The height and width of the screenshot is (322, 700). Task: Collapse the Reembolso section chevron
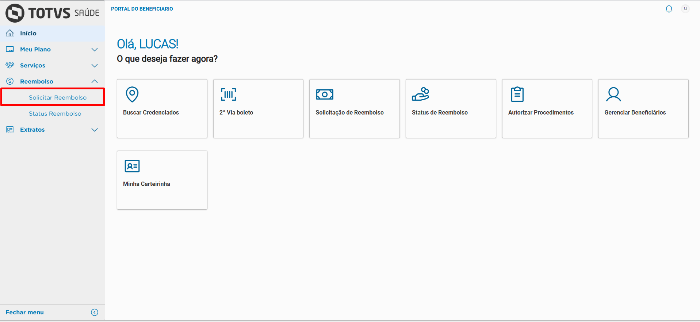(95, 81)
